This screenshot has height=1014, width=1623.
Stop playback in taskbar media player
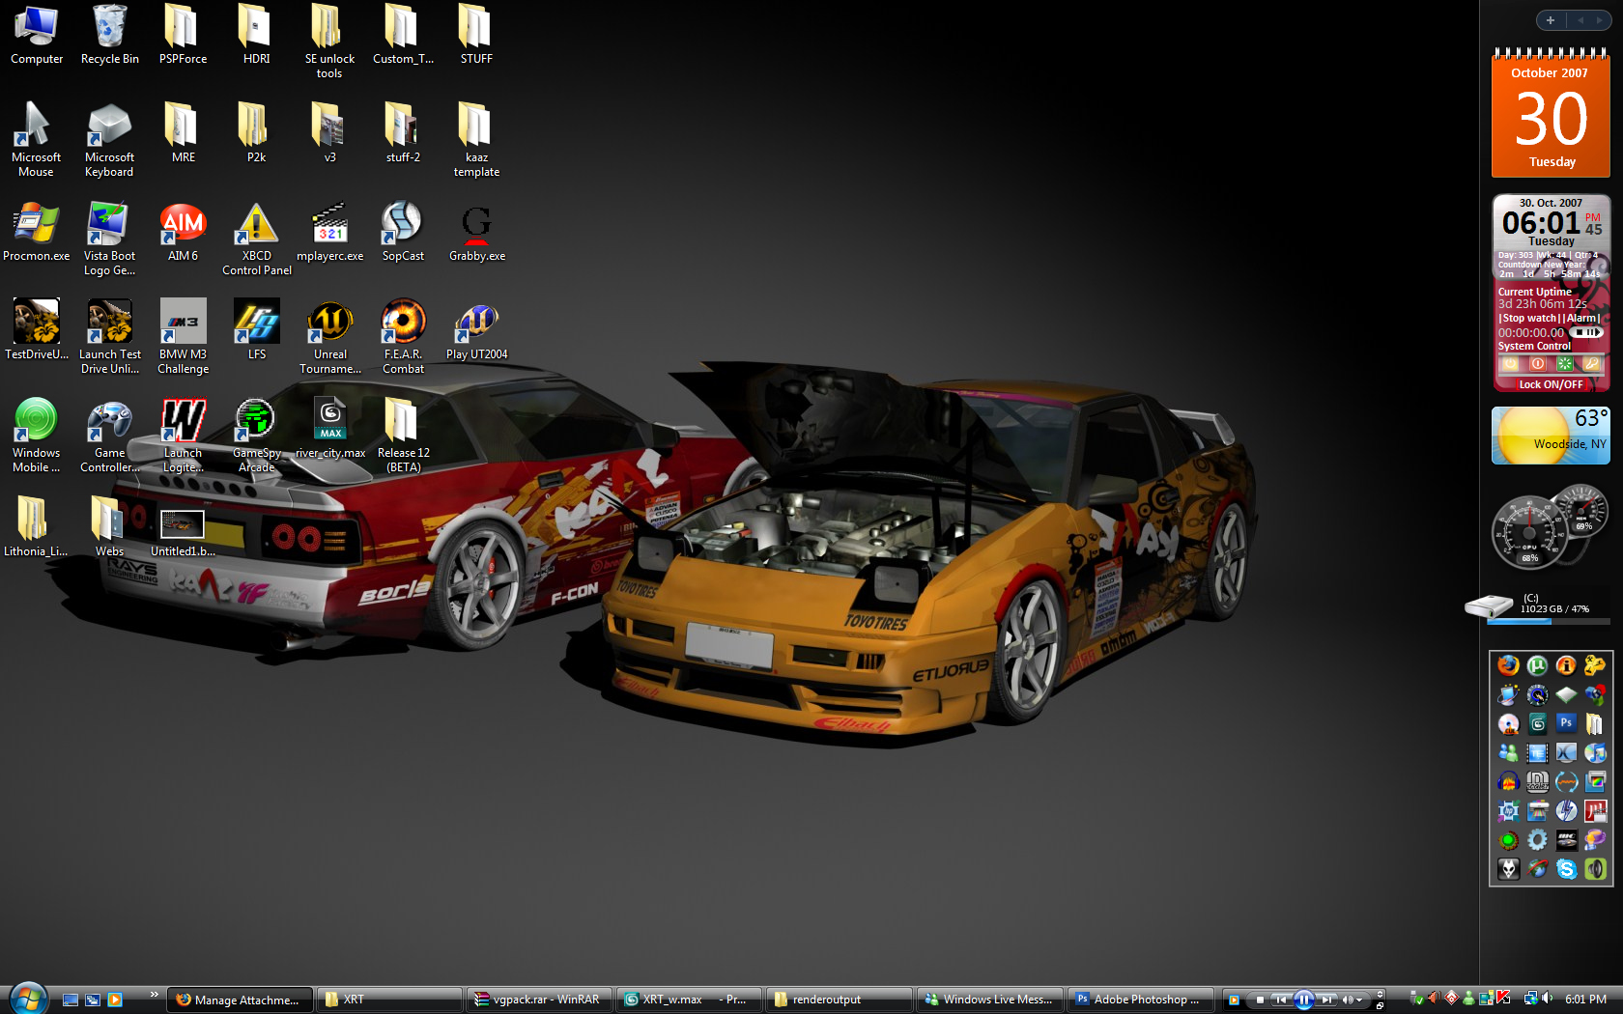click(1260, 1000)
